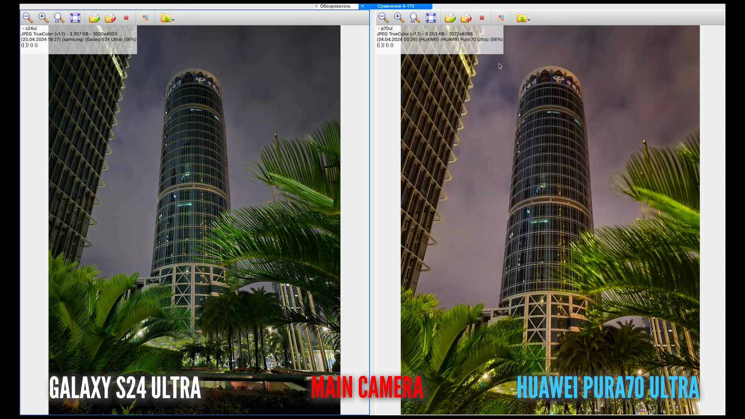Click colored squares remove icon in right pane
745x419 pixels.
[x=501, y=18]
